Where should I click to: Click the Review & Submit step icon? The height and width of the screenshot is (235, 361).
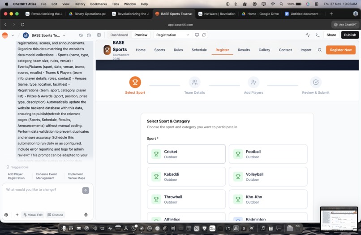(x=316, y=82)
